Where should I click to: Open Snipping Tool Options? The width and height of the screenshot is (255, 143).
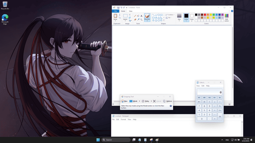tap(167, 101)
